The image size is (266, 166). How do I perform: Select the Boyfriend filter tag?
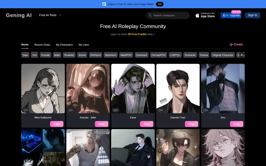(111, 55)
